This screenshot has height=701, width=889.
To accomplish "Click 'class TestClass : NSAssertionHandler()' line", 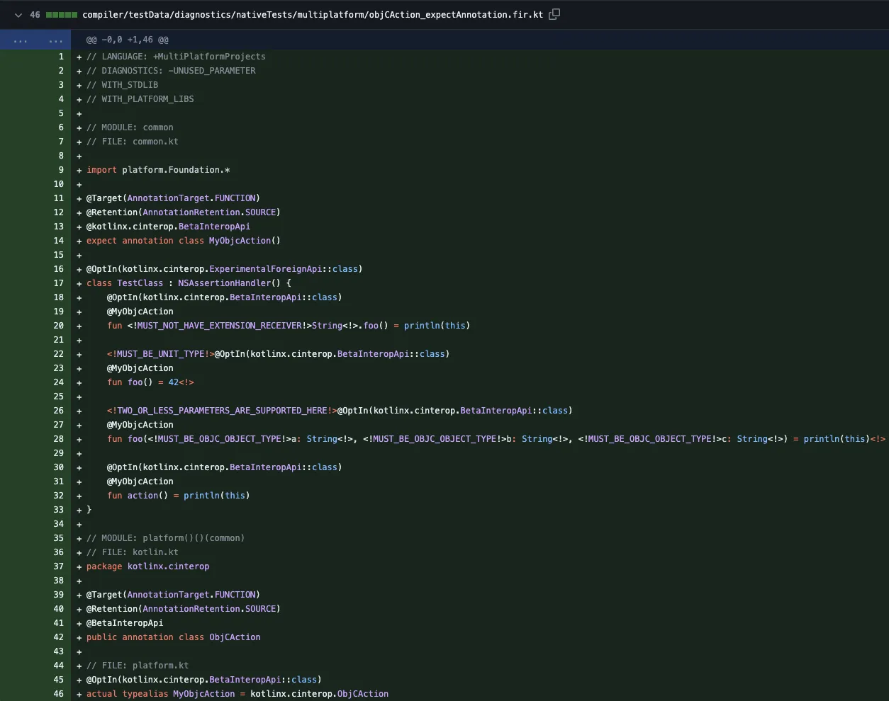I will tap(189, 283).
